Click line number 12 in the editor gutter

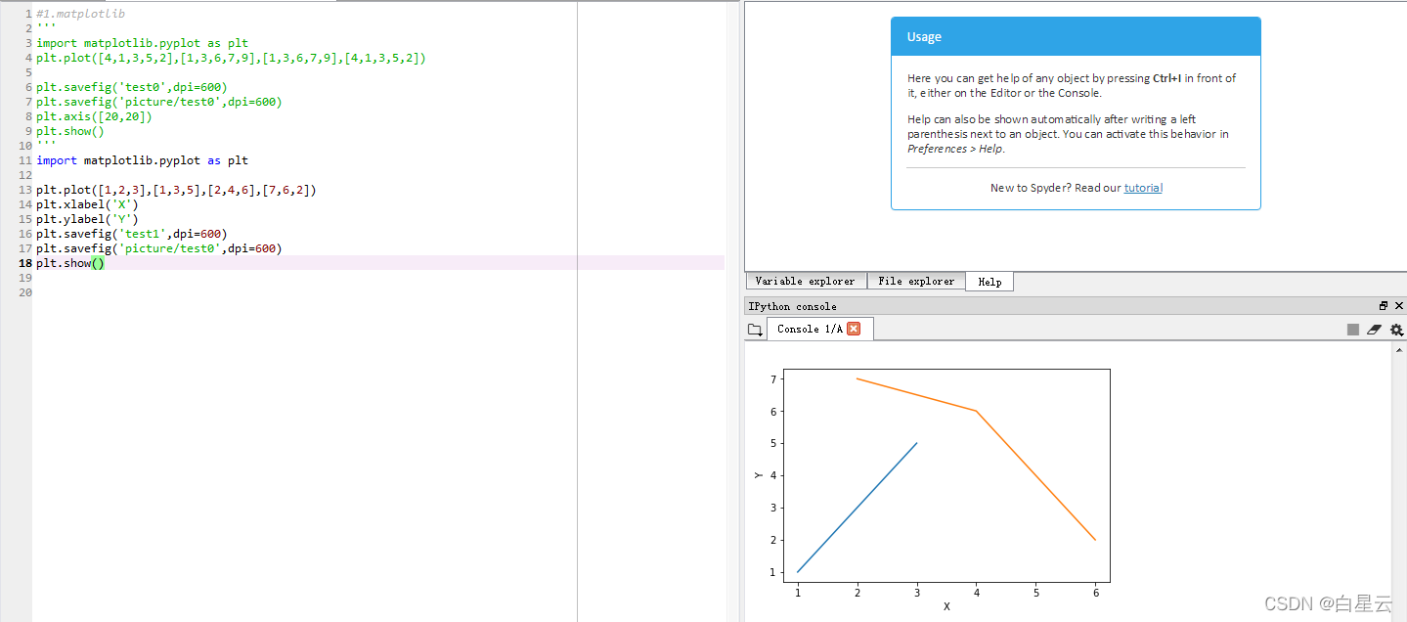[x=24, y=175]
